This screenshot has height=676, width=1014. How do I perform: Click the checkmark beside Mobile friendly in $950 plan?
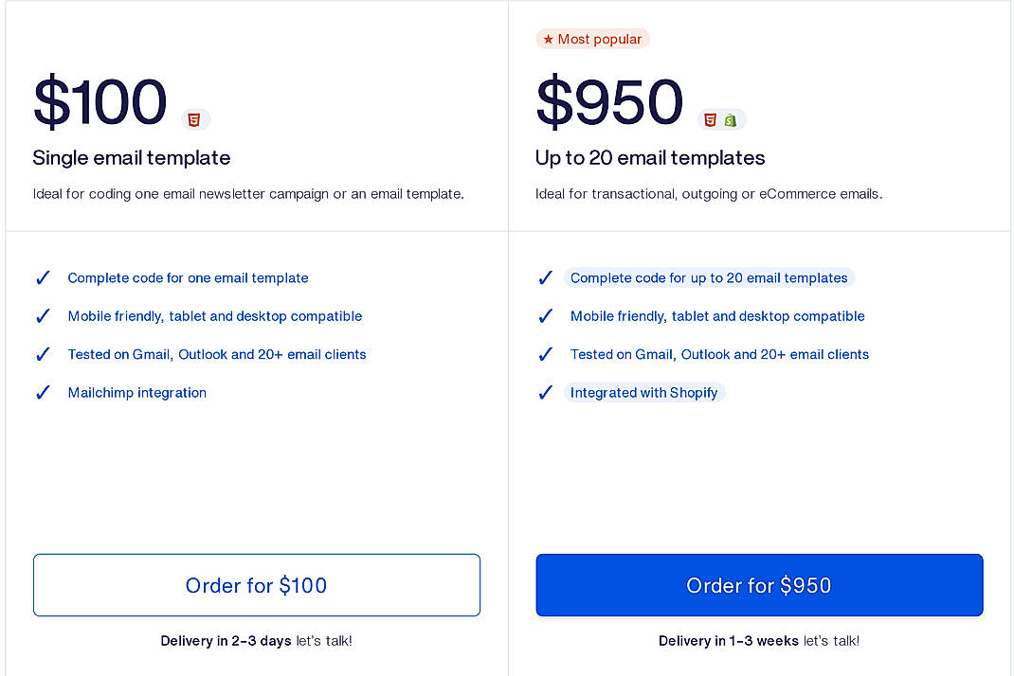pyautogui.click(x=545, y=316)
